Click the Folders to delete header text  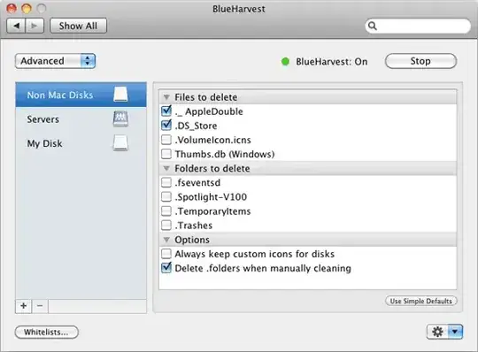(212, 168)
